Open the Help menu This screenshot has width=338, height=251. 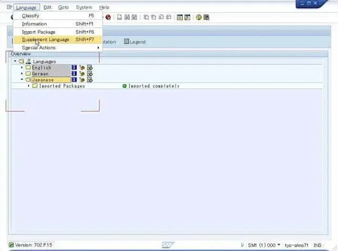(104, 7)
